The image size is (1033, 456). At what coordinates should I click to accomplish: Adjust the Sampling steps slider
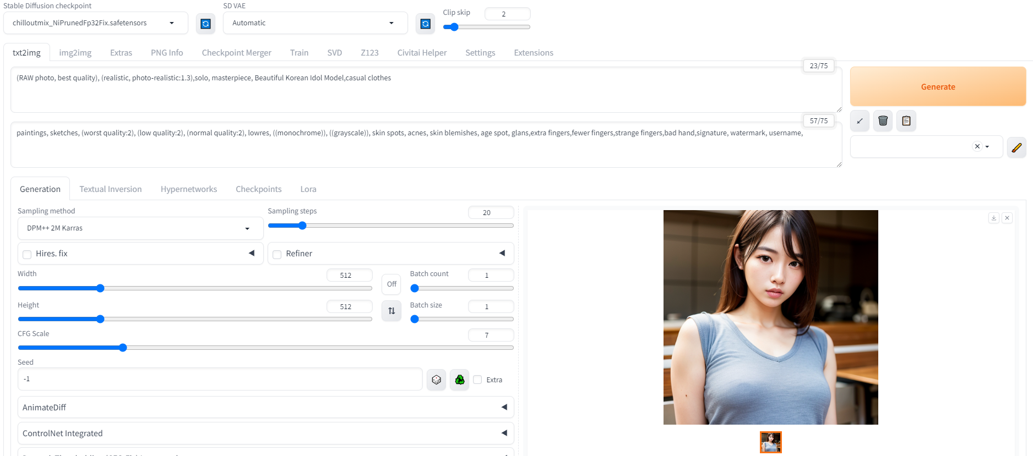(x=390, y=226)
